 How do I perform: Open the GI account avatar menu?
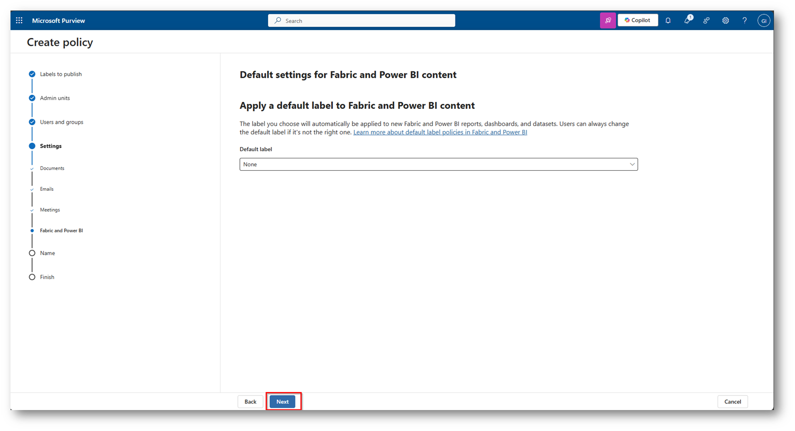click(x=763, y=20)
